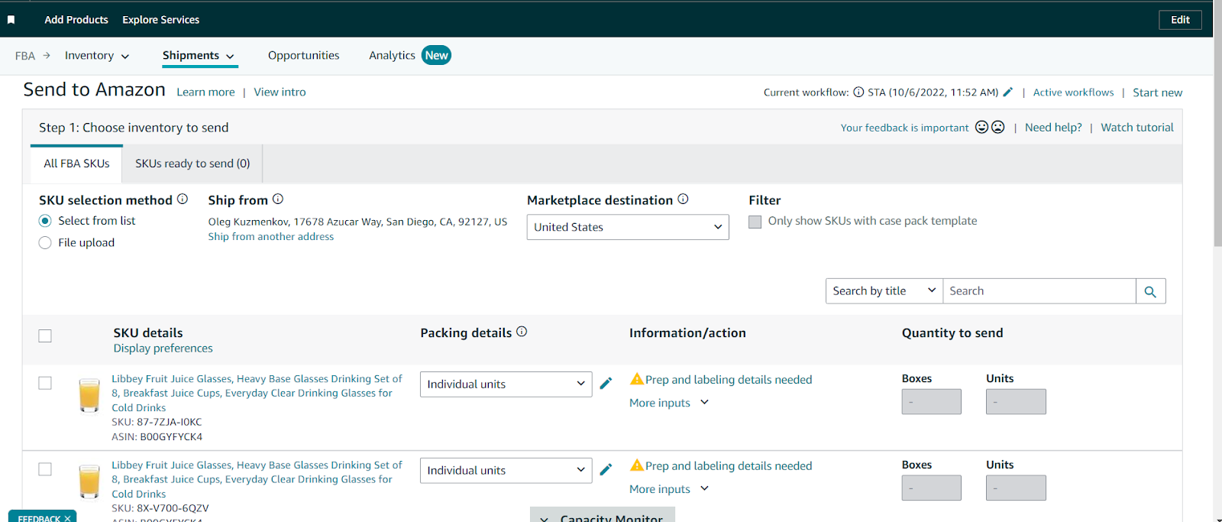The image size is (1222, 522).
Task: Open the Shipments dropdown menu
Action: click(199, 56)
